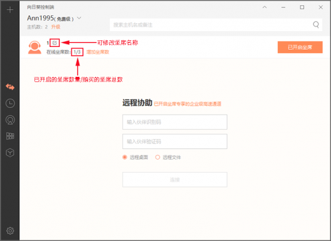
Task: Click the 连接 connect button
Action: pyautogui.click(x=175, y=179)
